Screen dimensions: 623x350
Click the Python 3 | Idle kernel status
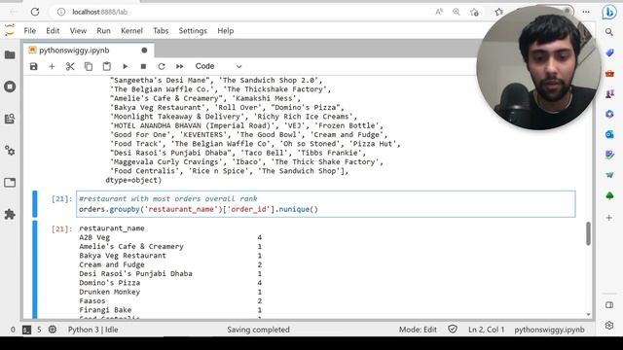coord(93,330)
